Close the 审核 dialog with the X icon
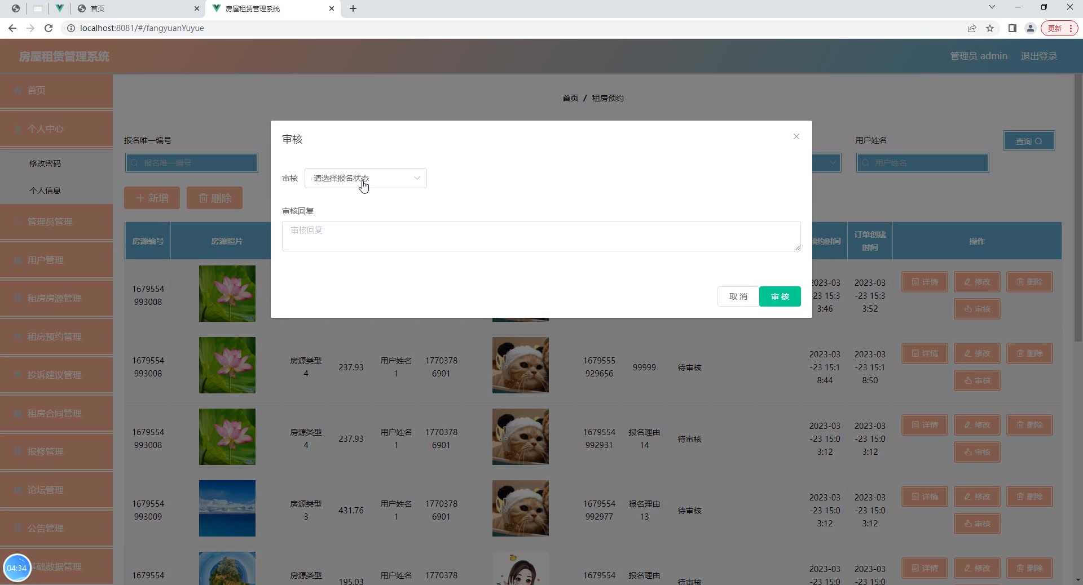This screenshot has height=585, width=1083. pos(796,136)
